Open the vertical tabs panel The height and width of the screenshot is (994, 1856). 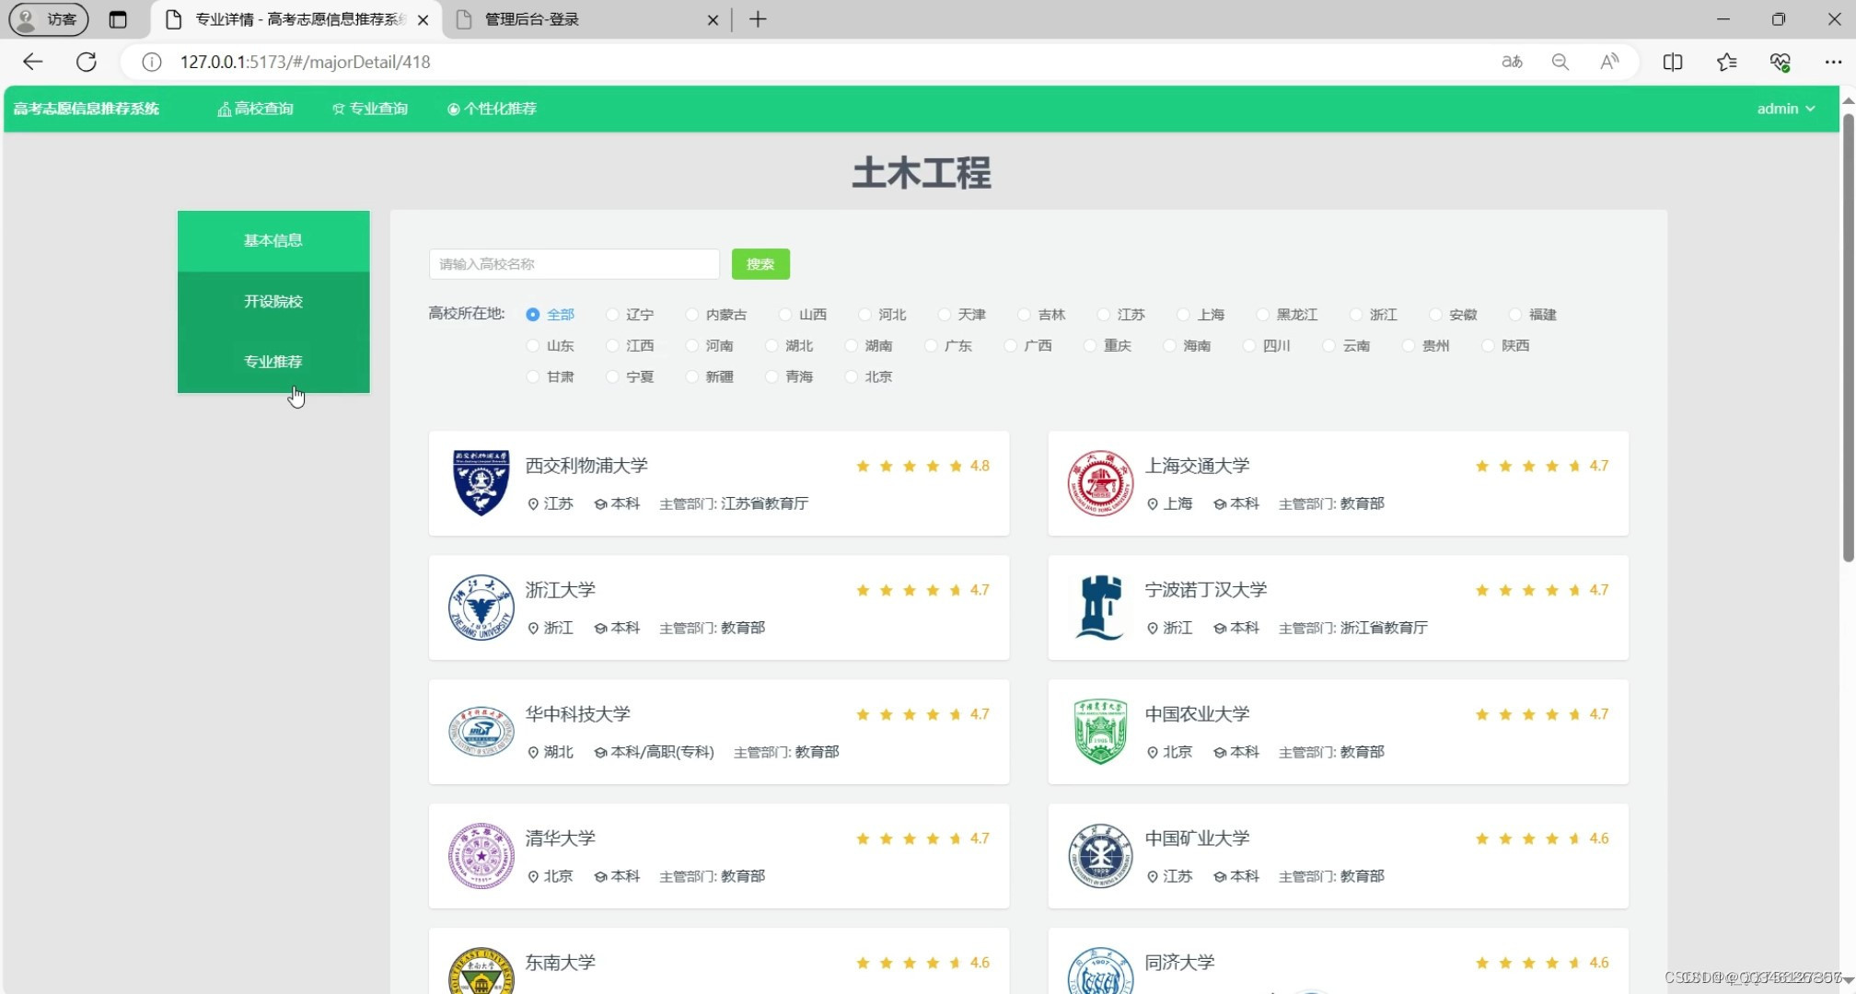click(119, 18)
